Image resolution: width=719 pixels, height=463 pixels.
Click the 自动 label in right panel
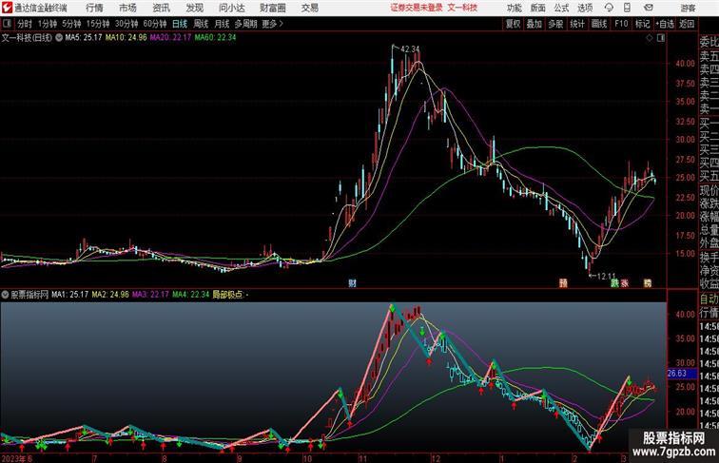tap(709, 299)
